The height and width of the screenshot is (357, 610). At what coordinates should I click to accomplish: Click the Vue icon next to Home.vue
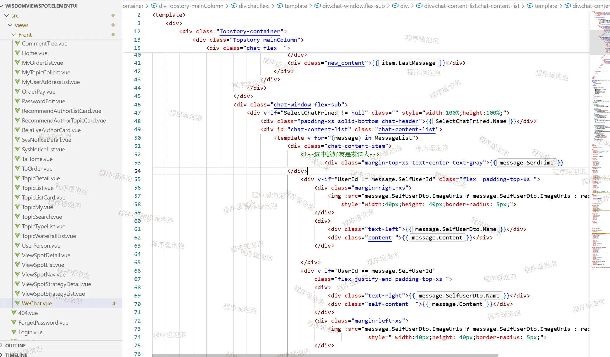tap(18, 53)
